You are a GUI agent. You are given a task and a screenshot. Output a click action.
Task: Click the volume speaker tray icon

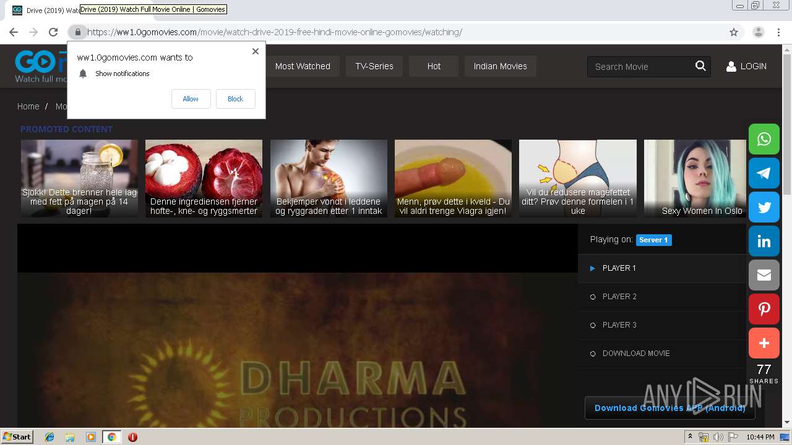point(718,437)
